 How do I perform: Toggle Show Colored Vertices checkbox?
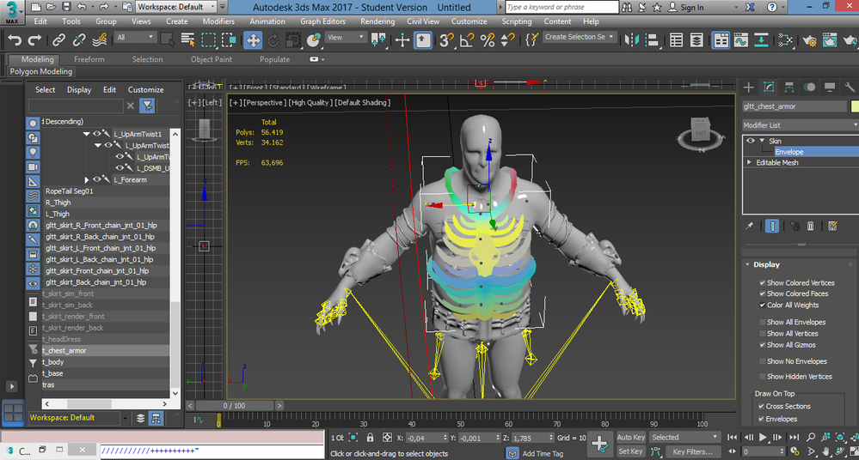coord(762,283)
